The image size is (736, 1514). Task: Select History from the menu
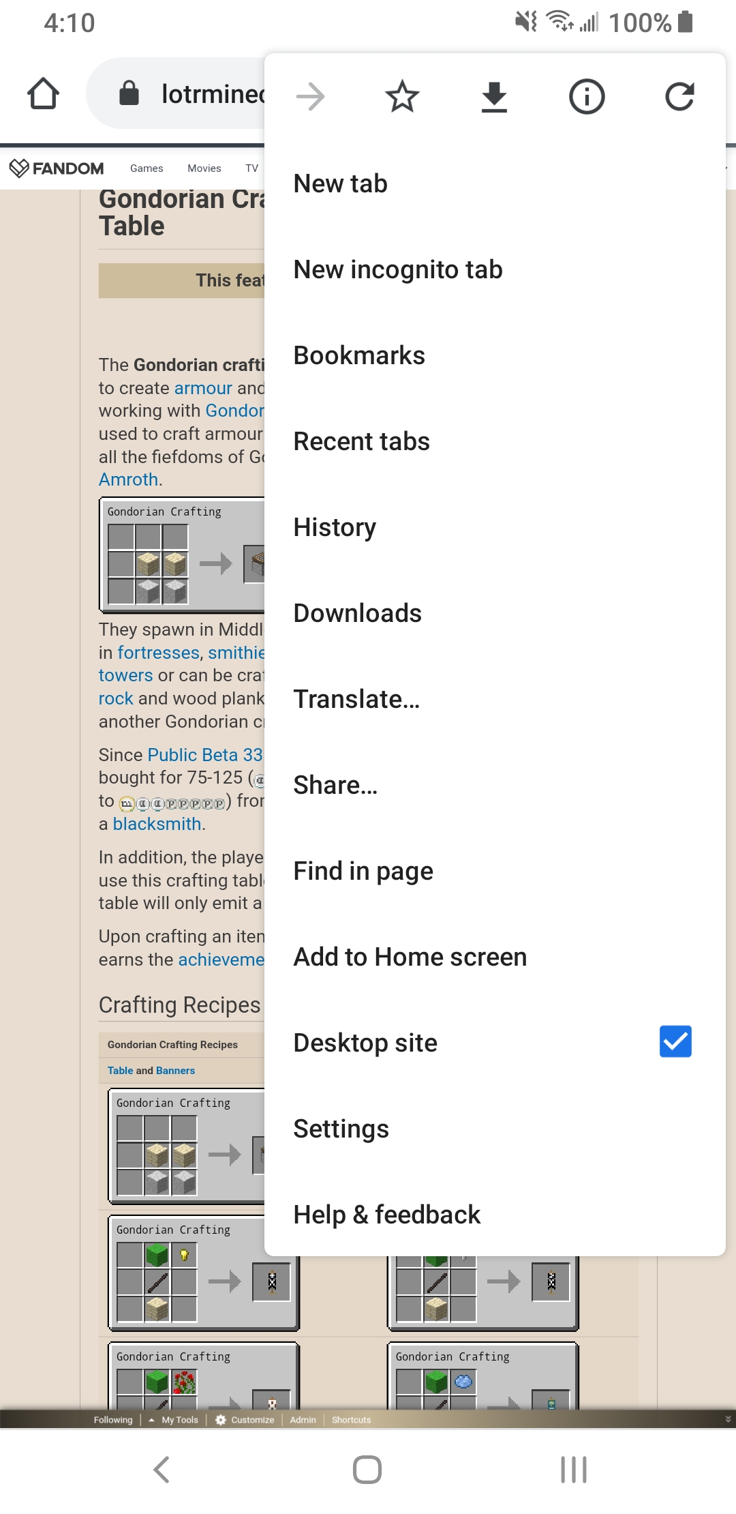[335, 527]
